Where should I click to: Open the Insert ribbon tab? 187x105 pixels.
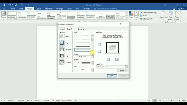click(x=21, y=9)
